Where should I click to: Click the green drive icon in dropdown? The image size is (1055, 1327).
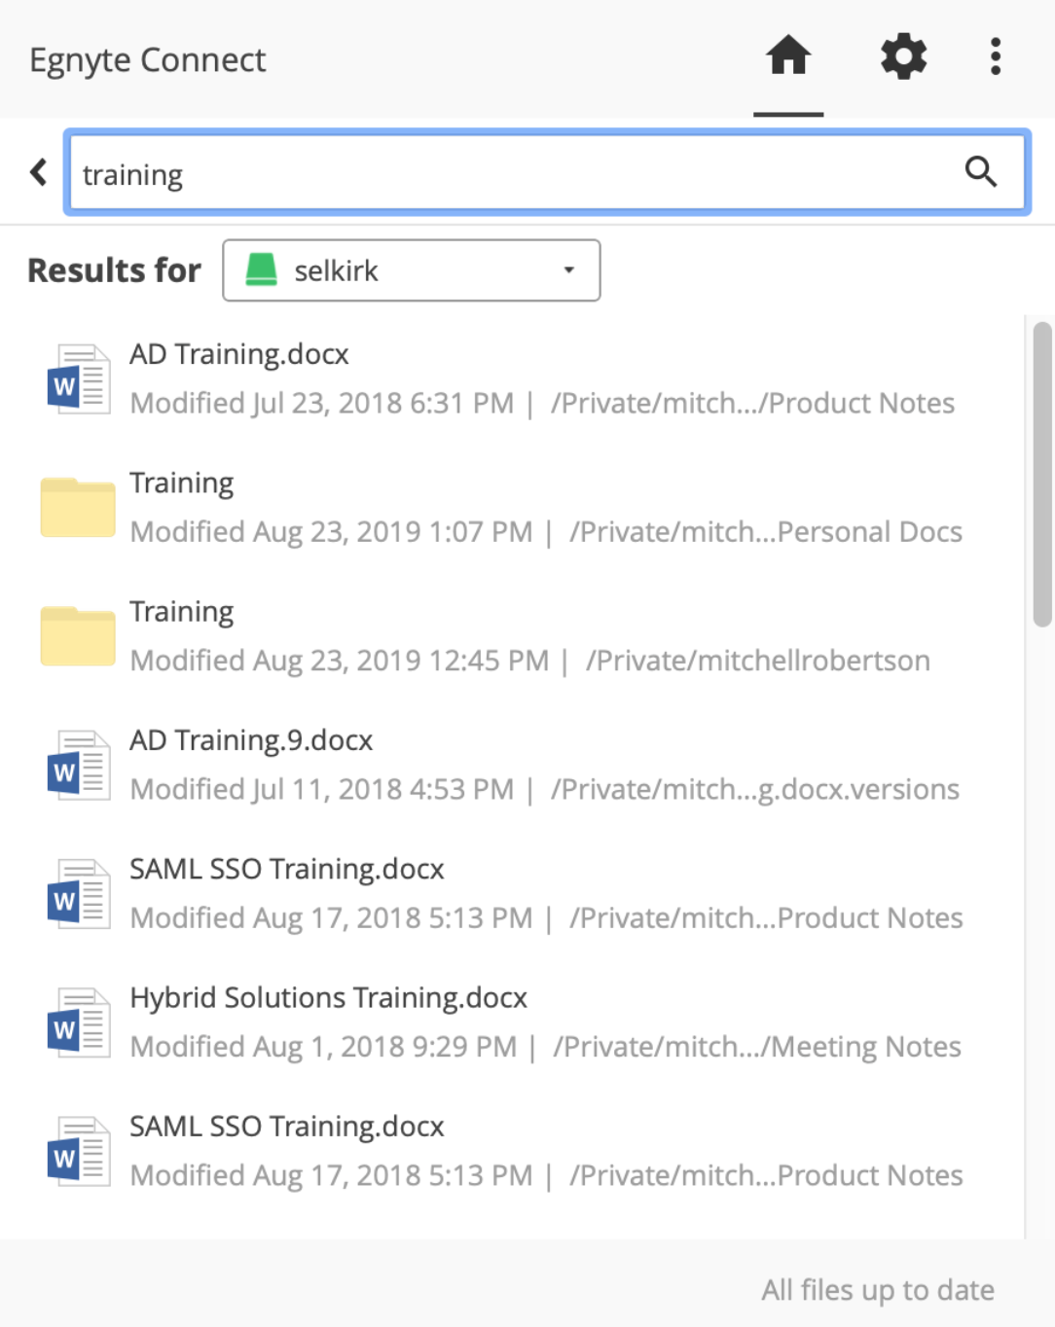point(261,269)
